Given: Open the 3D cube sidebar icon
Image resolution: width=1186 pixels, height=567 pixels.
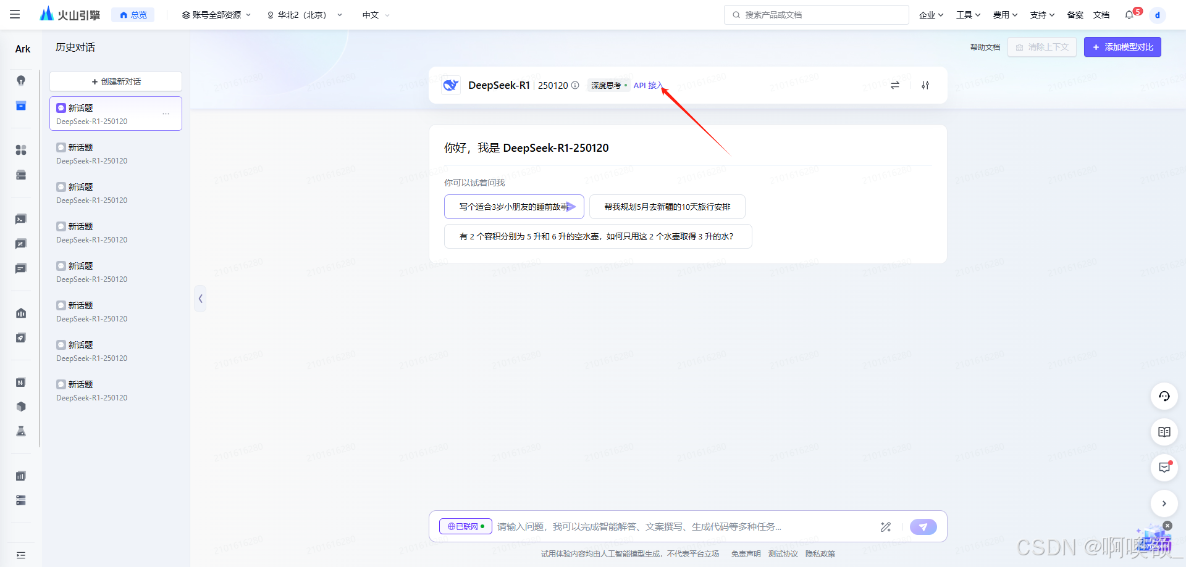Looking at the screenshot, I should click(x=21, y=407).
